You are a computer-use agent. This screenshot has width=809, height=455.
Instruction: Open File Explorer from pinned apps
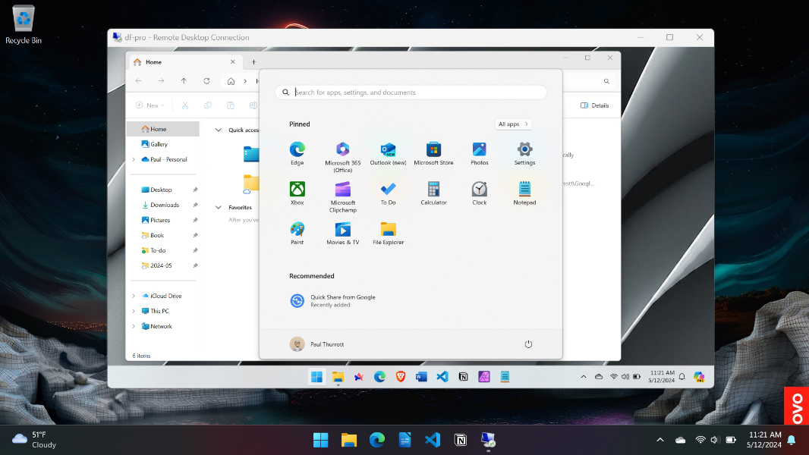tap(388, 233)
